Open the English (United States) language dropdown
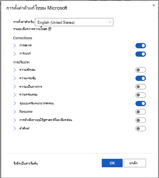 click(74, 22)
